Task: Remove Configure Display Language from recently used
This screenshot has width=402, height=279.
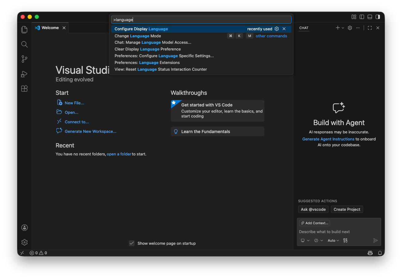Action: point(284,29)
